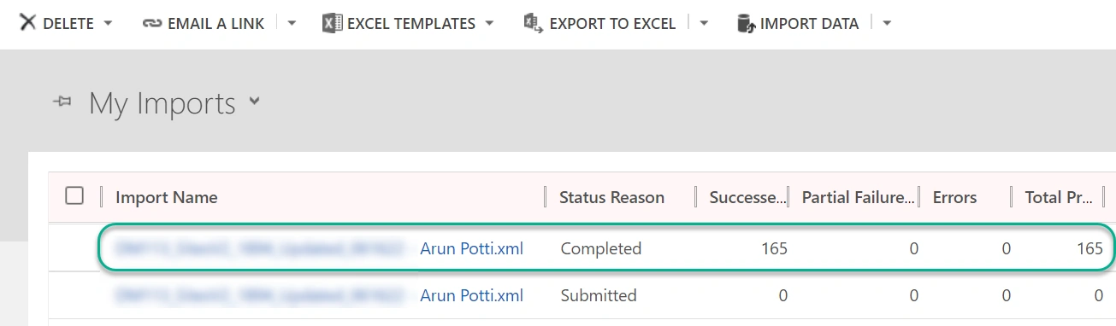Open the Delete dropdown arrow

[108, 23]
